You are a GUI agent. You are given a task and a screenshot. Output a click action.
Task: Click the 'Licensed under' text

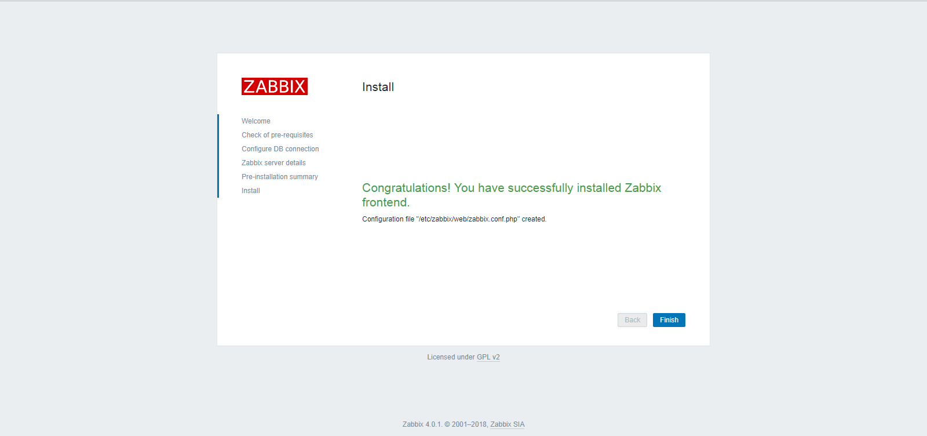451,357
